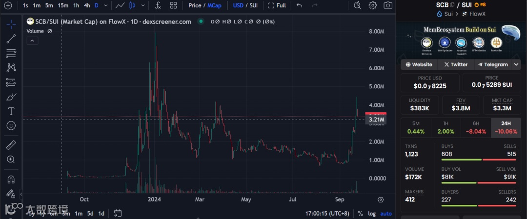Open the FlowX exchange link

point(474,14)
